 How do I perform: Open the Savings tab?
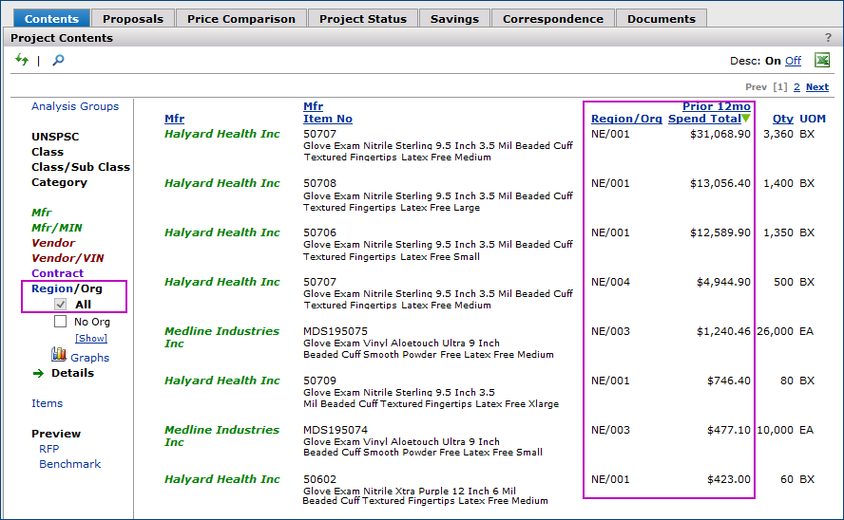454,18
